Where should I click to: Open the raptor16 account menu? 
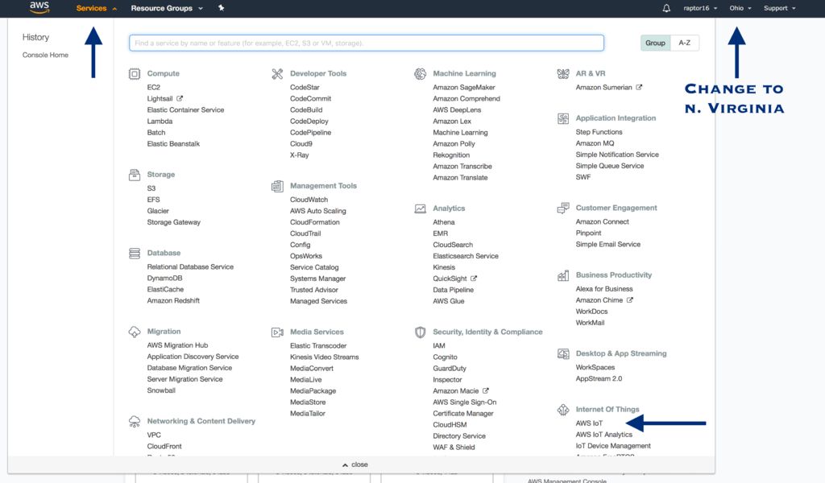[700, 8]
